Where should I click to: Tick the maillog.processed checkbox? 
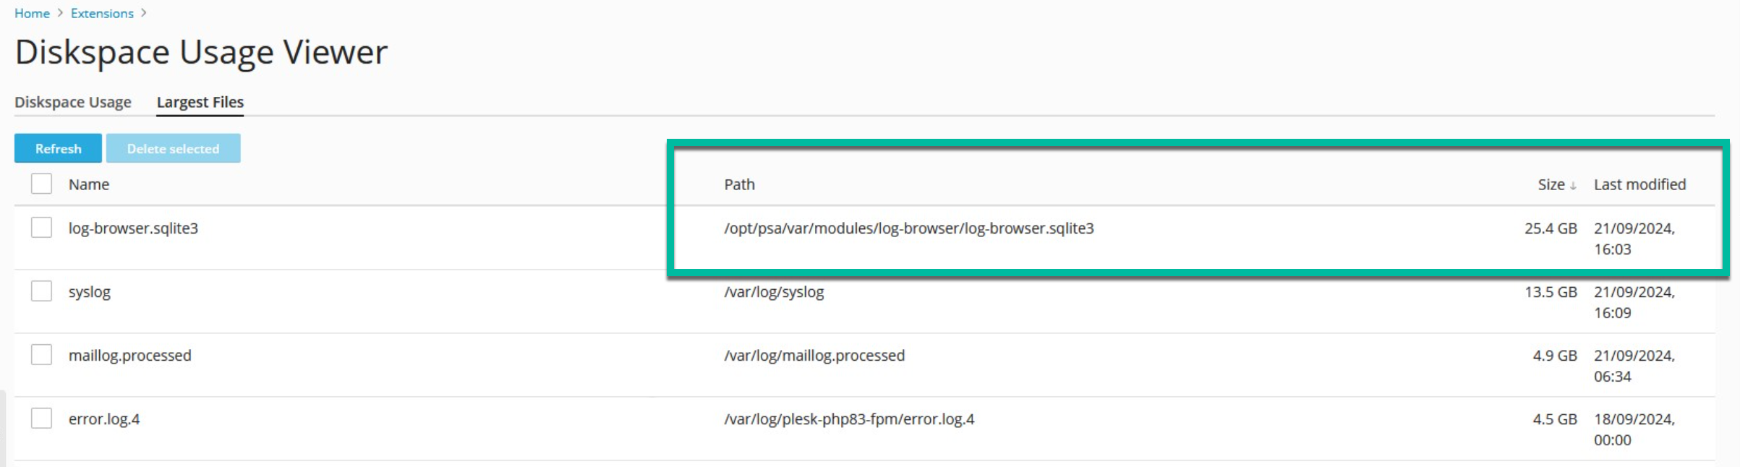(41, 354)
